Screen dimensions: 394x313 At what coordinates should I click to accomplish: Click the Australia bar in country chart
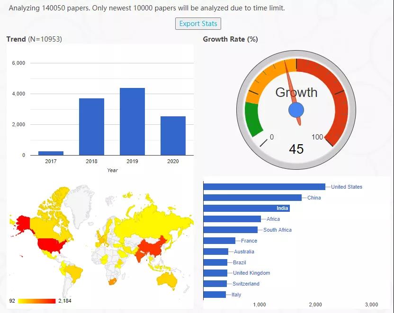coord(216,252)
